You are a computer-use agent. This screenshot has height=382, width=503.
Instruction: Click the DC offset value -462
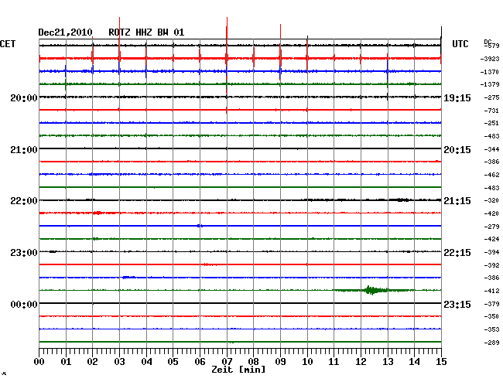pos(491,175)
